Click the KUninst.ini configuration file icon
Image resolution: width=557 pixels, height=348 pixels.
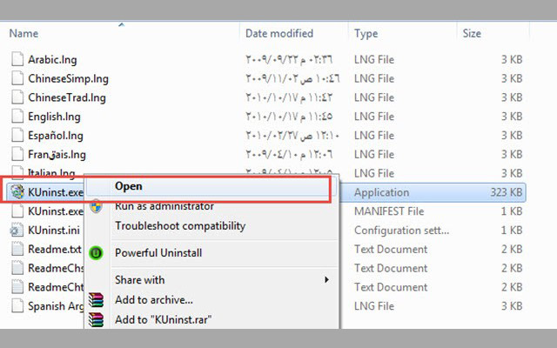(x=16, y=231)
